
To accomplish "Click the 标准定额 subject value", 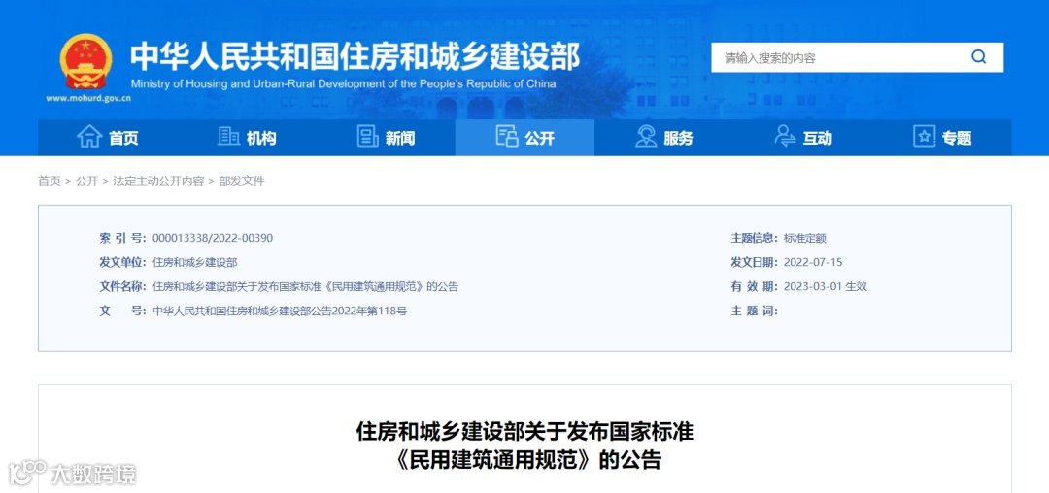I will 805,238.
